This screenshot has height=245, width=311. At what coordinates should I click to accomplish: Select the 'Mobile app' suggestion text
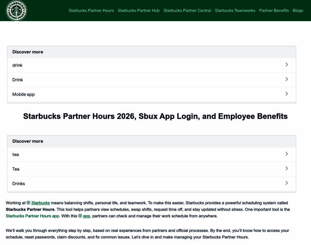tap(23, 94)
